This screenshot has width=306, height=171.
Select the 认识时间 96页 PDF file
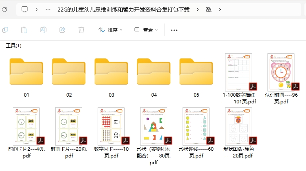(x=281, y=73)
